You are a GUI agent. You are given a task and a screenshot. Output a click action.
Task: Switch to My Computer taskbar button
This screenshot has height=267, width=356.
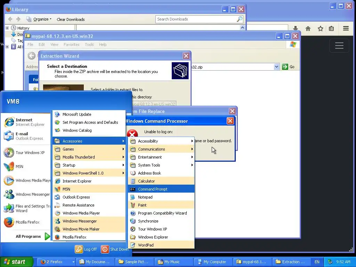tap(213, 262)
